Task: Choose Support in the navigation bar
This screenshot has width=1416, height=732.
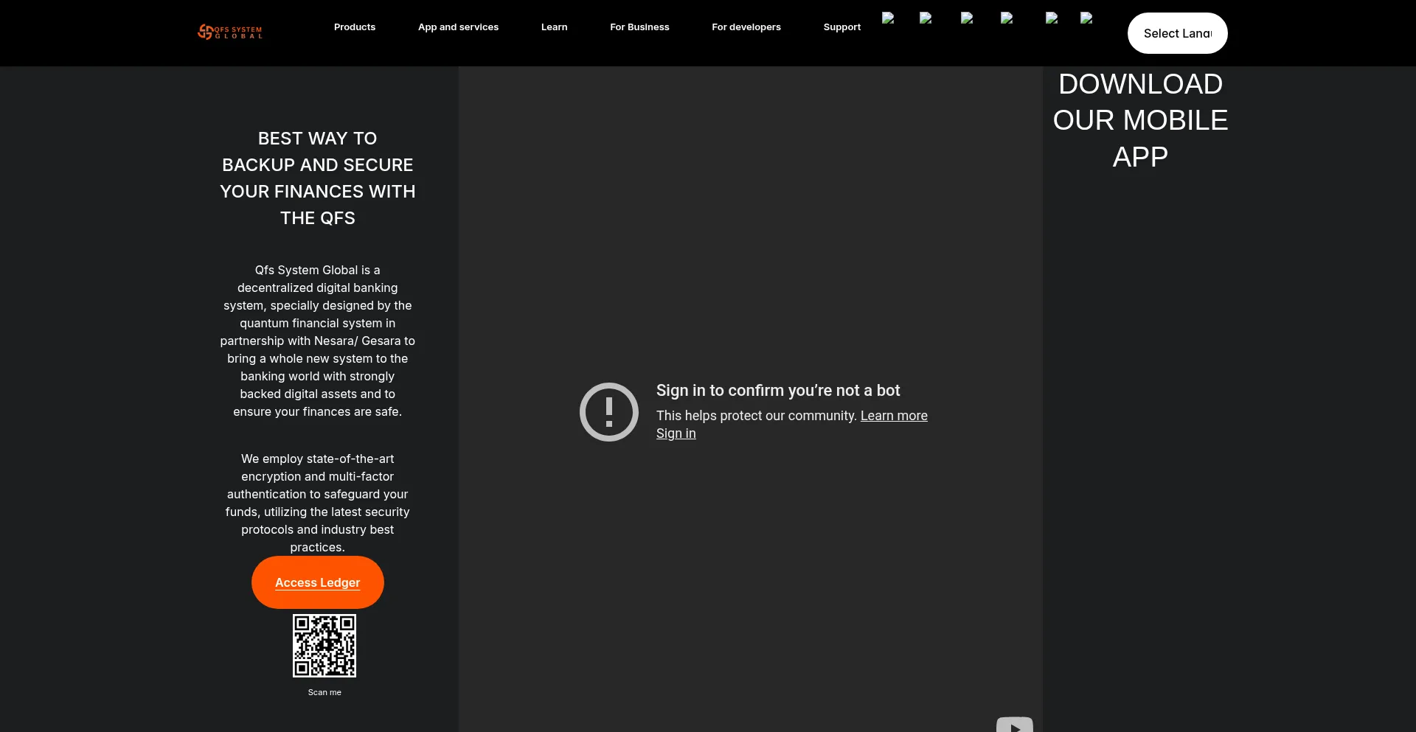Action: pyautogui.click(x=842, y=27)
